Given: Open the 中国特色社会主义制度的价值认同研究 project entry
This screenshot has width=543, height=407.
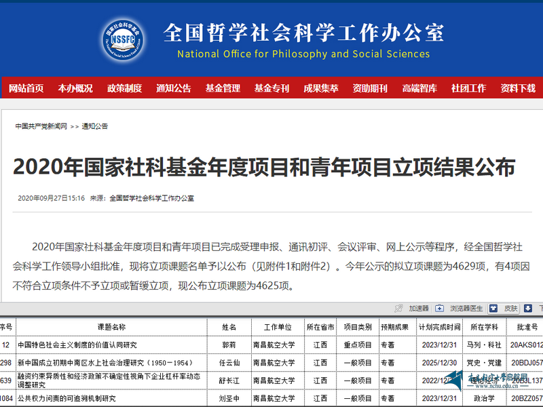Looking at the screenshot, I should (75, 346).
